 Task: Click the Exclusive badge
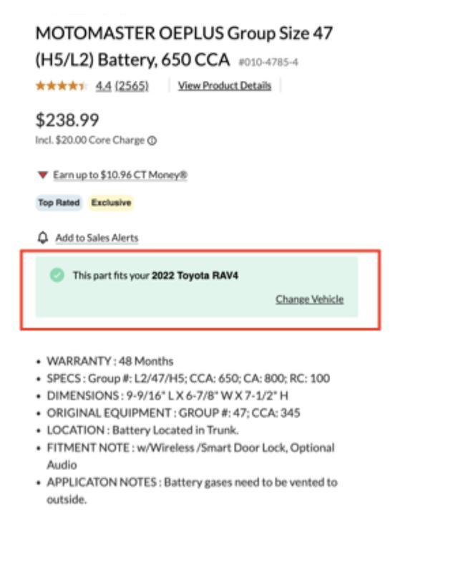(111, 203)
